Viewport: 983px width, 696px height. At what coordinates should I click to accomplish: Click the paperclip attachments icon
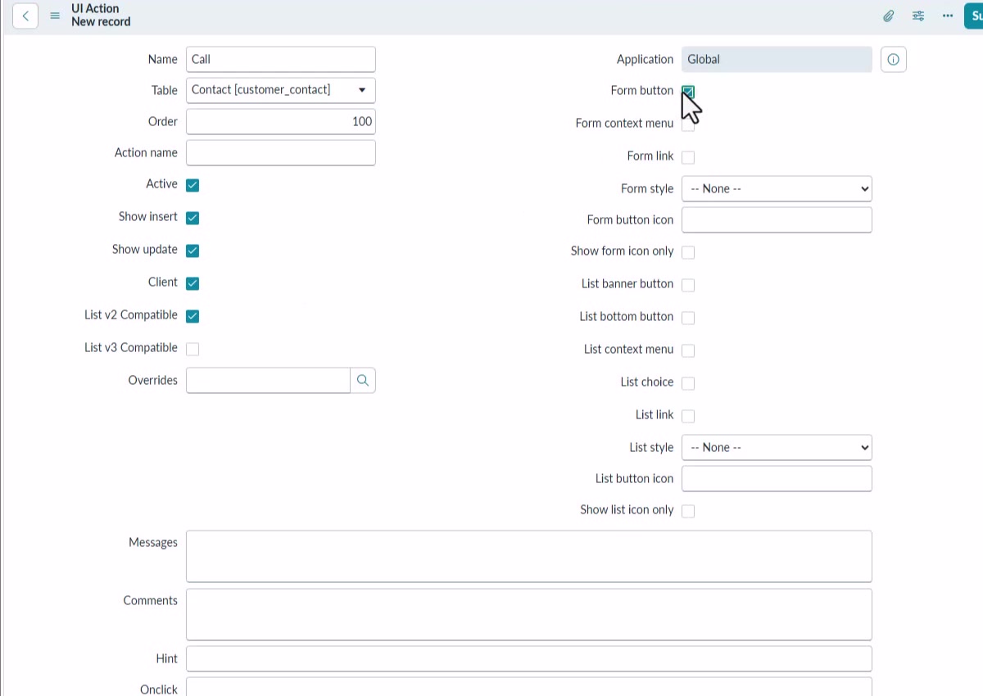888,16
